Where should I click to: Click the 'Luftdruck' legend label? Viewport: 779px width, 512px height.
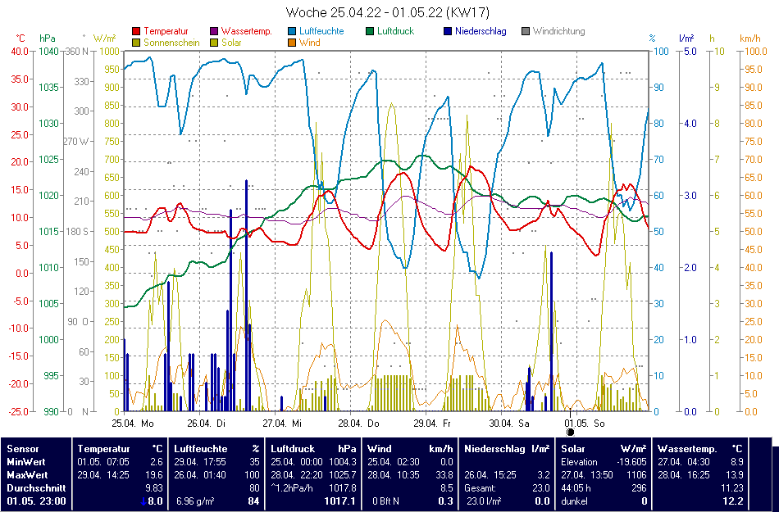(395, 31)
